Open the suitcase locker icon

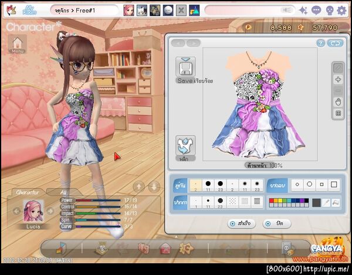[x=144, y=249]
